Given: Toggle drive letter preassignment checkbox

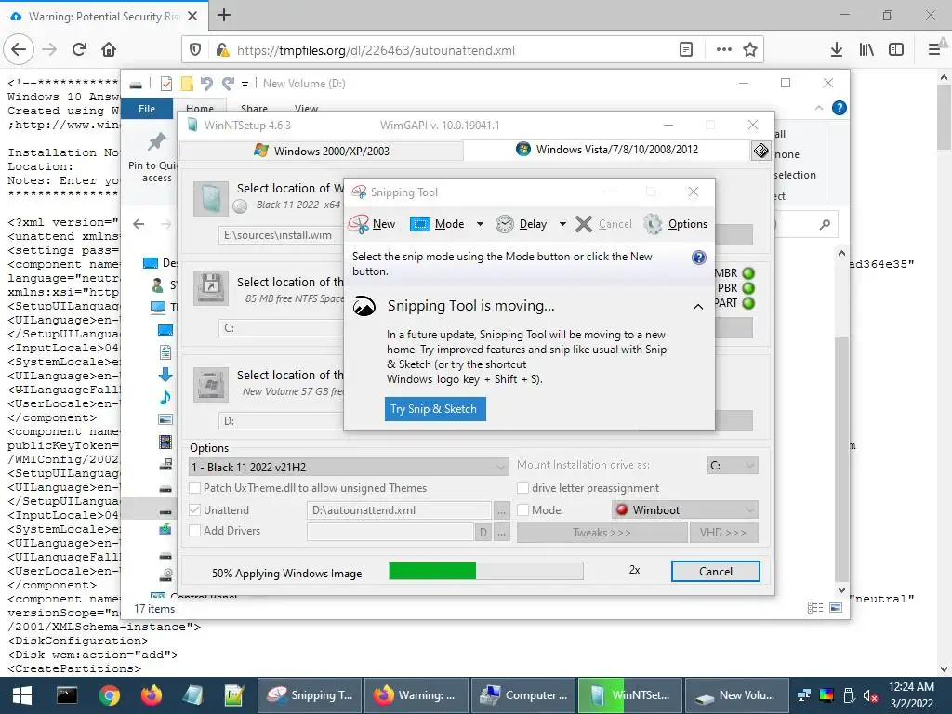Looking at the screenshot, I should (x=522, y=488).
